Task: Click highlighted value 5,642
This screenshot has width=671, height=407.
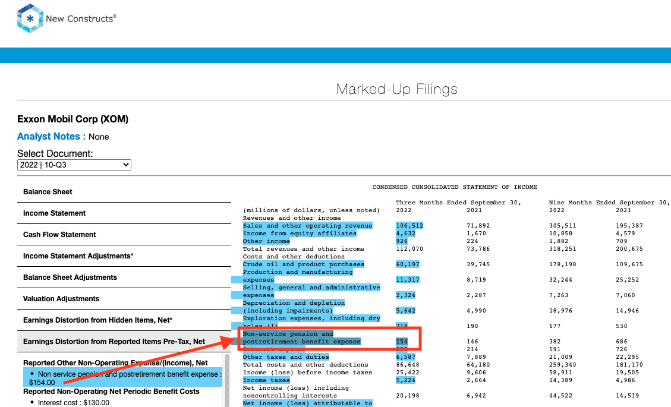Action: (x=406, y=310)
